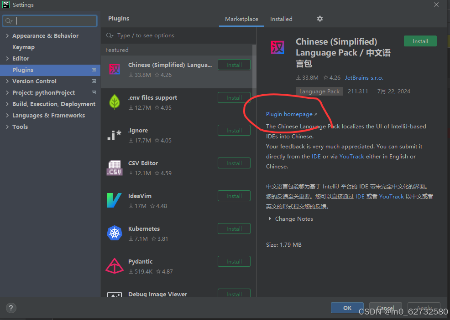The width and height of the screenshot is (450, 320).
Task: Click the CSV Editor plugin icon
Action: tap(115, 168)
